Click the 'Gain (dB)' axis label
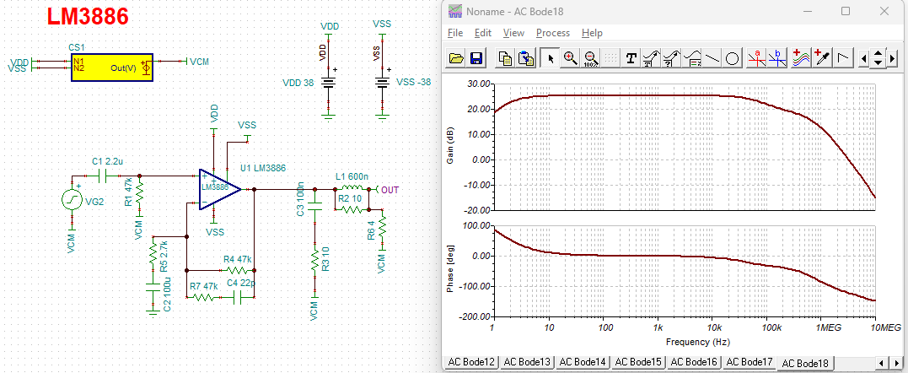The width and height of the screenshot is (908, 373). tap(451, 146)
